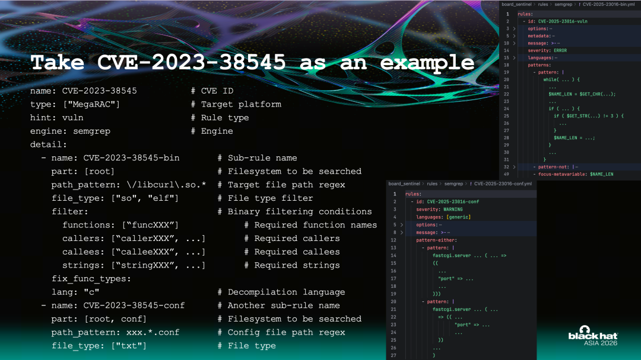The width and height of the screenshot is (641, 360).
Task: Click 'file_type: ["so", "elf"]' line
Action: pos(115,198)
